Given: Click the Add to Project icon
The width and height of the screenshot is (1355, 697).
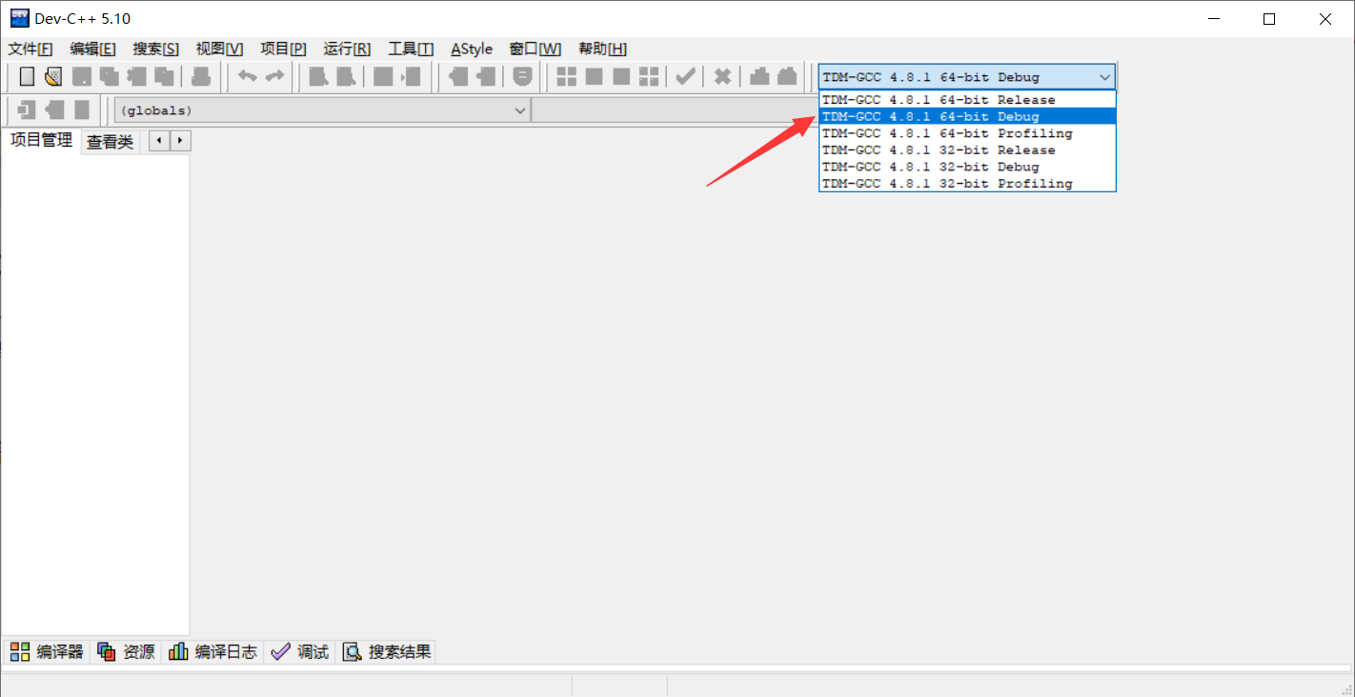Looking at the screenshot, I should [458, 77].
